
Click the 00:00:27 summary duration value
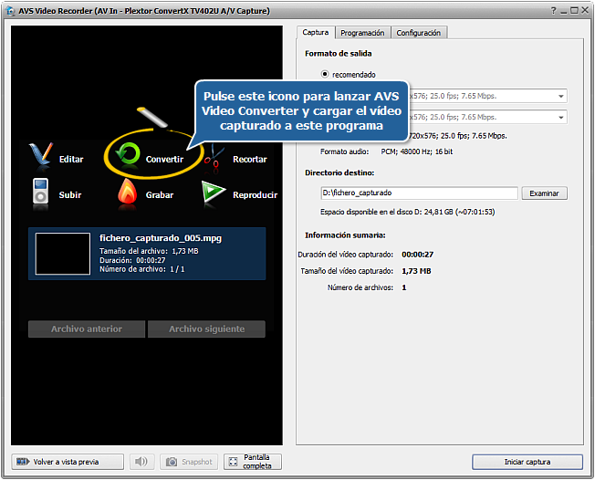pyautogui.click(x=417, y=255)
